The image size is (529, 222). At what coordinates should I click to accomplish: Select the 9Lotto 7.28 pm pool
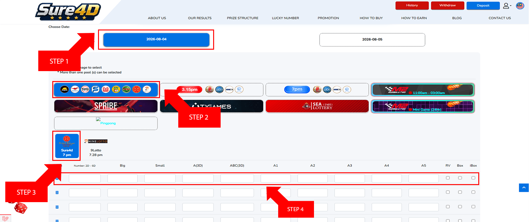pos(96,147)
